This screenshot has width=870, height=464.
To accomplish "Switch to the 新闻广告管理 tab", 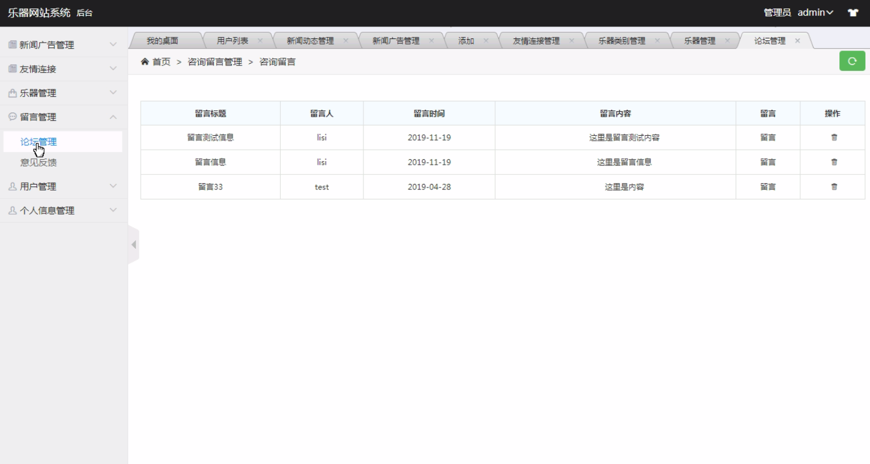I will coord(396,41).
